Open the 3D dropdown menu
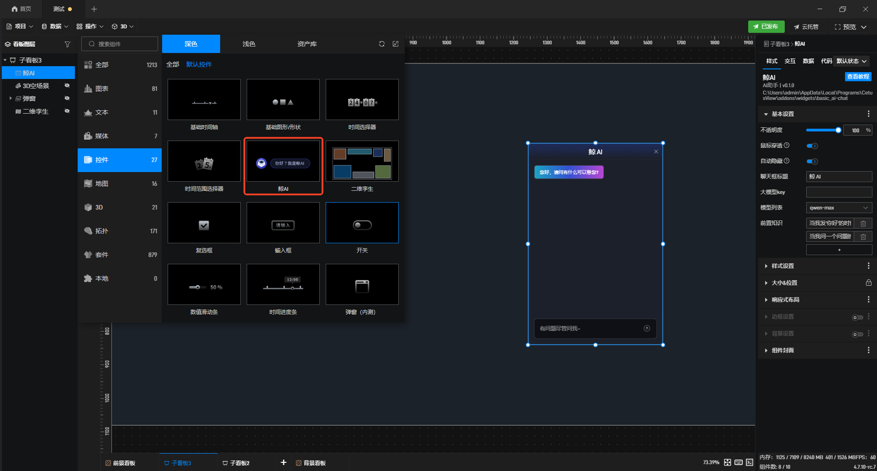The width and height of the screenshot is (877, 471). (x=123, y=26)
